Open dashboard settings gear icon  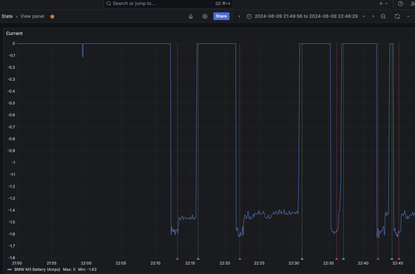coord(205,16)
